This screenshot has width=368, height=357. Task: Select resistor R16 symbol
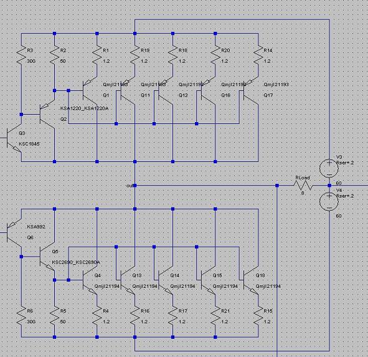pyautogui.click(x=134, y=316)
